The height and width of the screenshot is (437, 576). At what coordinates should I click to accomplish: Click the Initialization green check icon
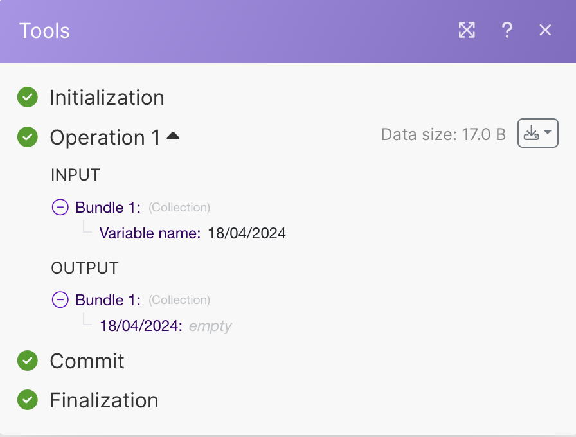(27, 98)
